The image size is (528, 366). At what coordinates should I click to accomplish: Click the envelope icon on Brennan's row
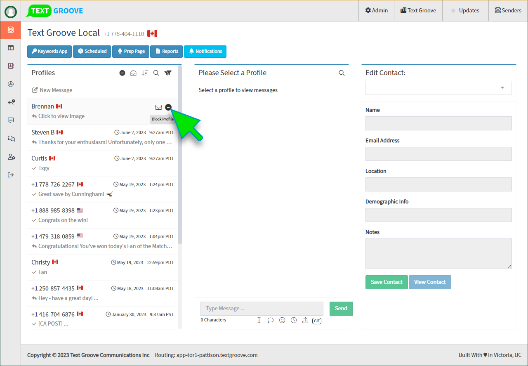[158, 107]
